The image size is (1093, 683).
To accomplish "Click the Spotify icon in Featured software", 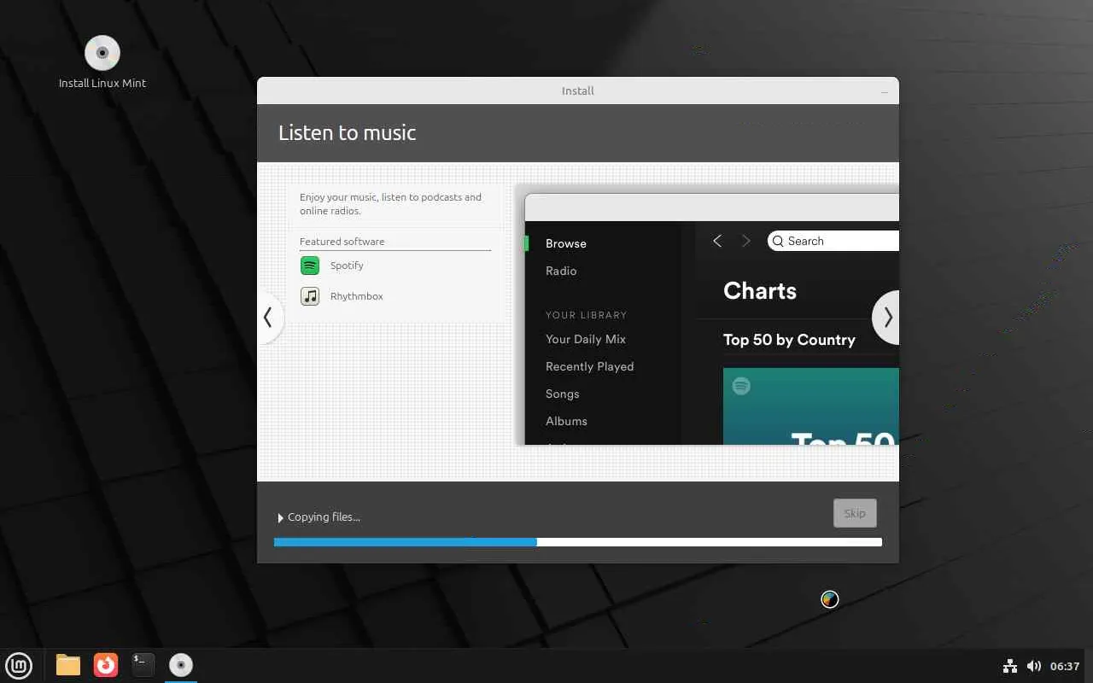I will [x=310, y=266].
